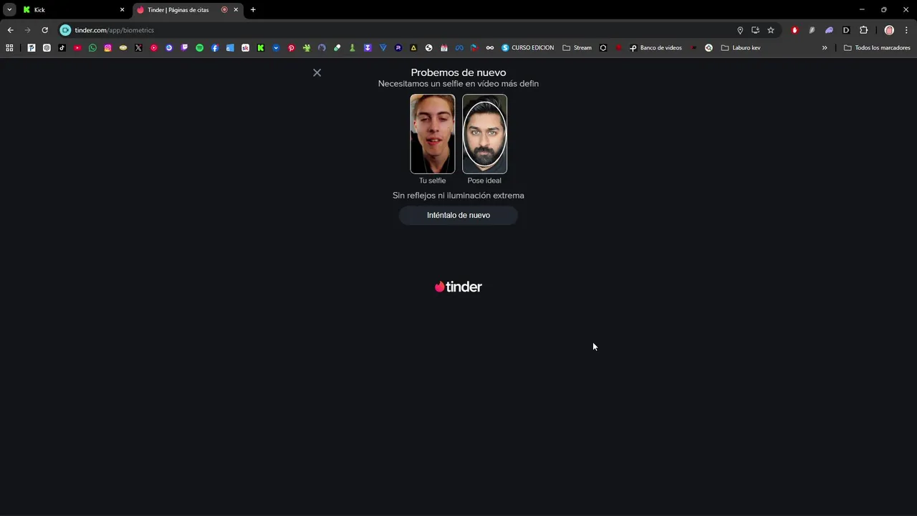Open the Chrome three-dot menu
This screenshot has width=917, height=516.
coord(906,30)
